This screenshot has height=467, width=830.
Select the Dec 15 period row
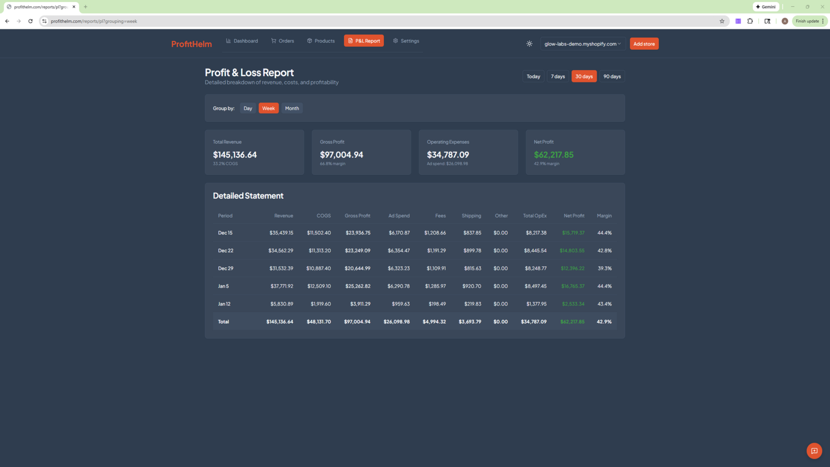tap(415, 233)
